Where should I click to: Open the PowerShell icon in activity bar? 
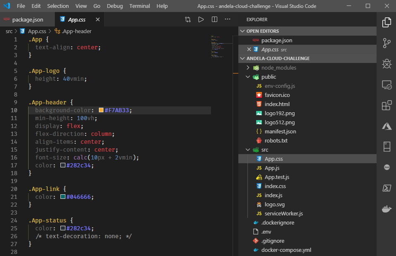click(386, 188)
